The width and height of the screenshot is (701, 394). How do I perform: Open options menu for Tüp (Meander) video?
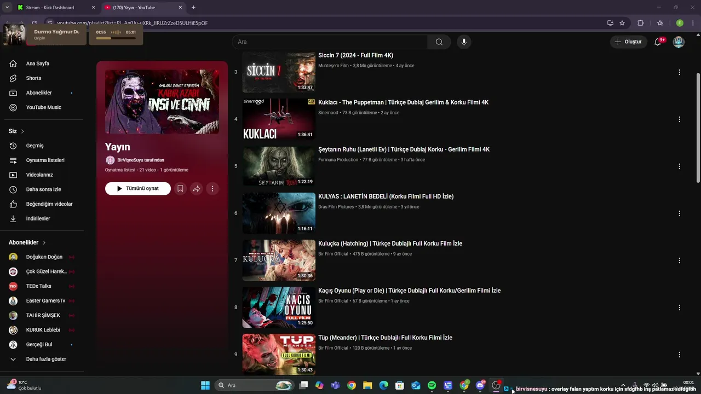(679, 355)
